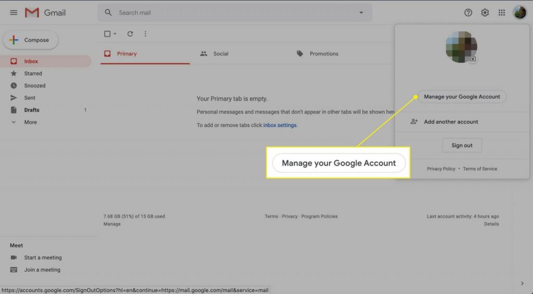Viewport: 533px width, 294px height.
Task: Click into the Search mail field
Action: point(235,12)
